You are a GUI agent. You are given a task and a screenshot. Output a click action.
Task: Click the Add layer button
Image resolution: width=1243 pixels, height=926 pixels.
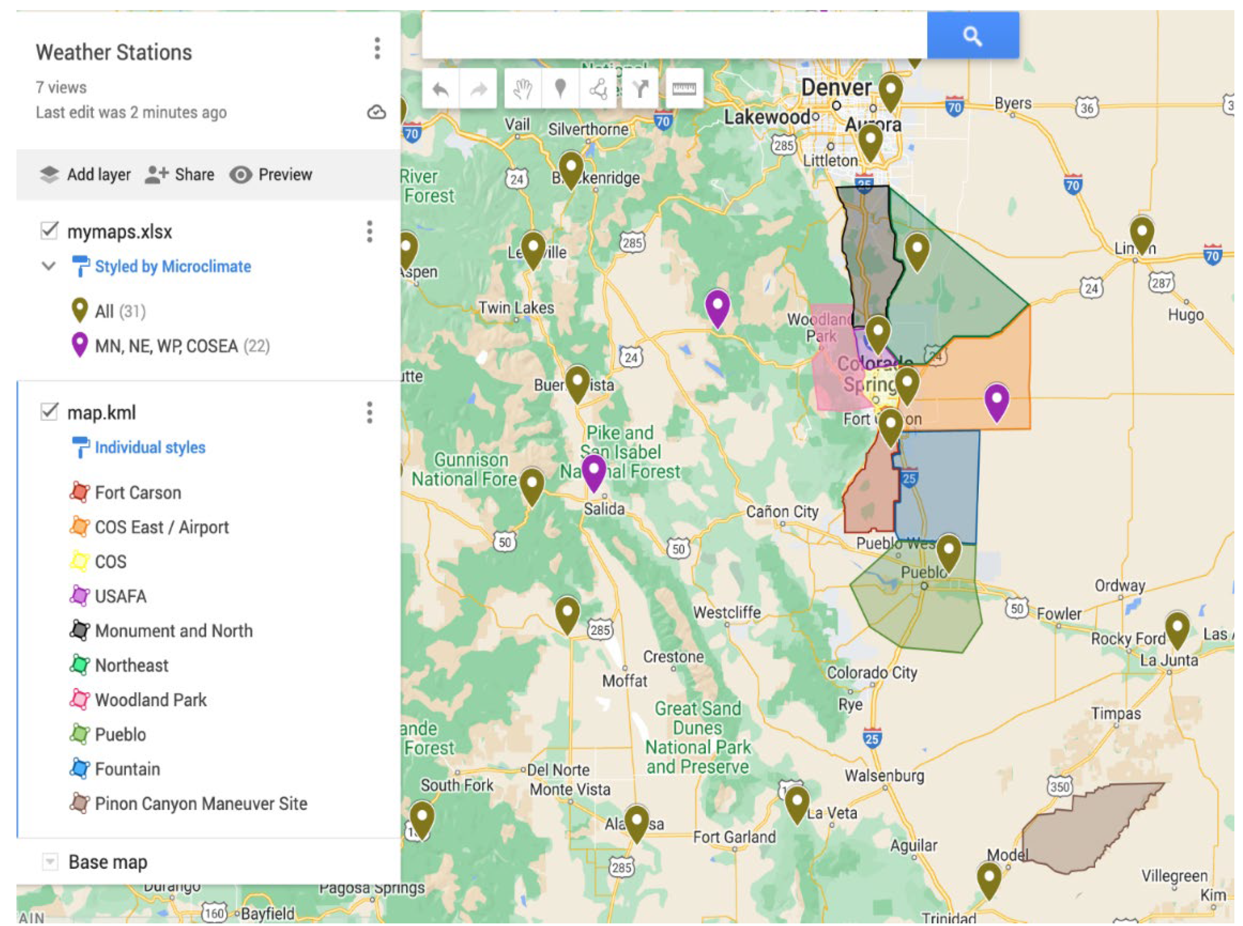click(x=86, y=174)
